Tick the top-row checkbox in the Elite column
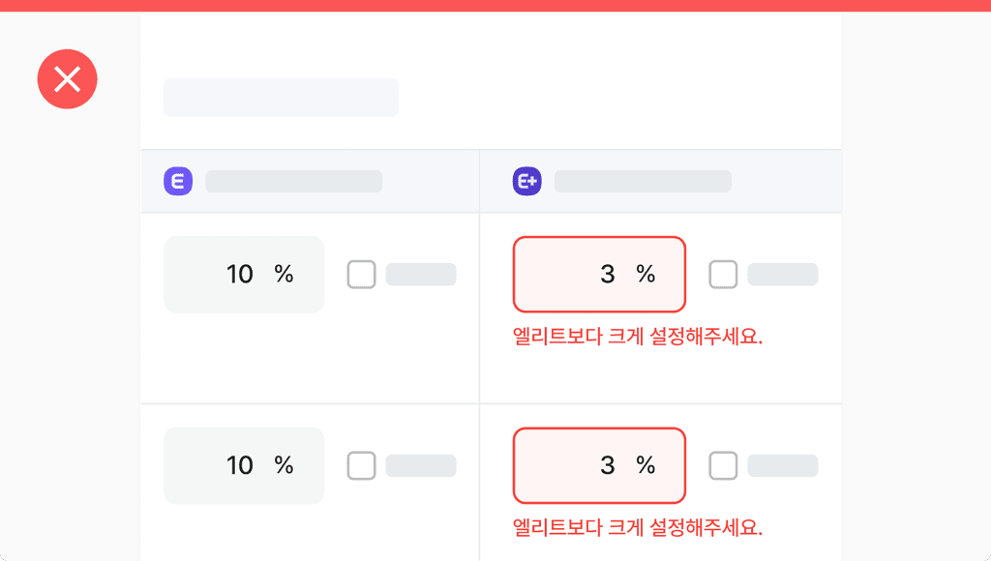 point(361,275)
